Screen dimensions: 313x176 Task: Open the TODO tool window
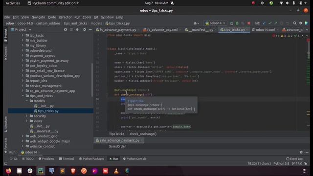click(28, 159)
